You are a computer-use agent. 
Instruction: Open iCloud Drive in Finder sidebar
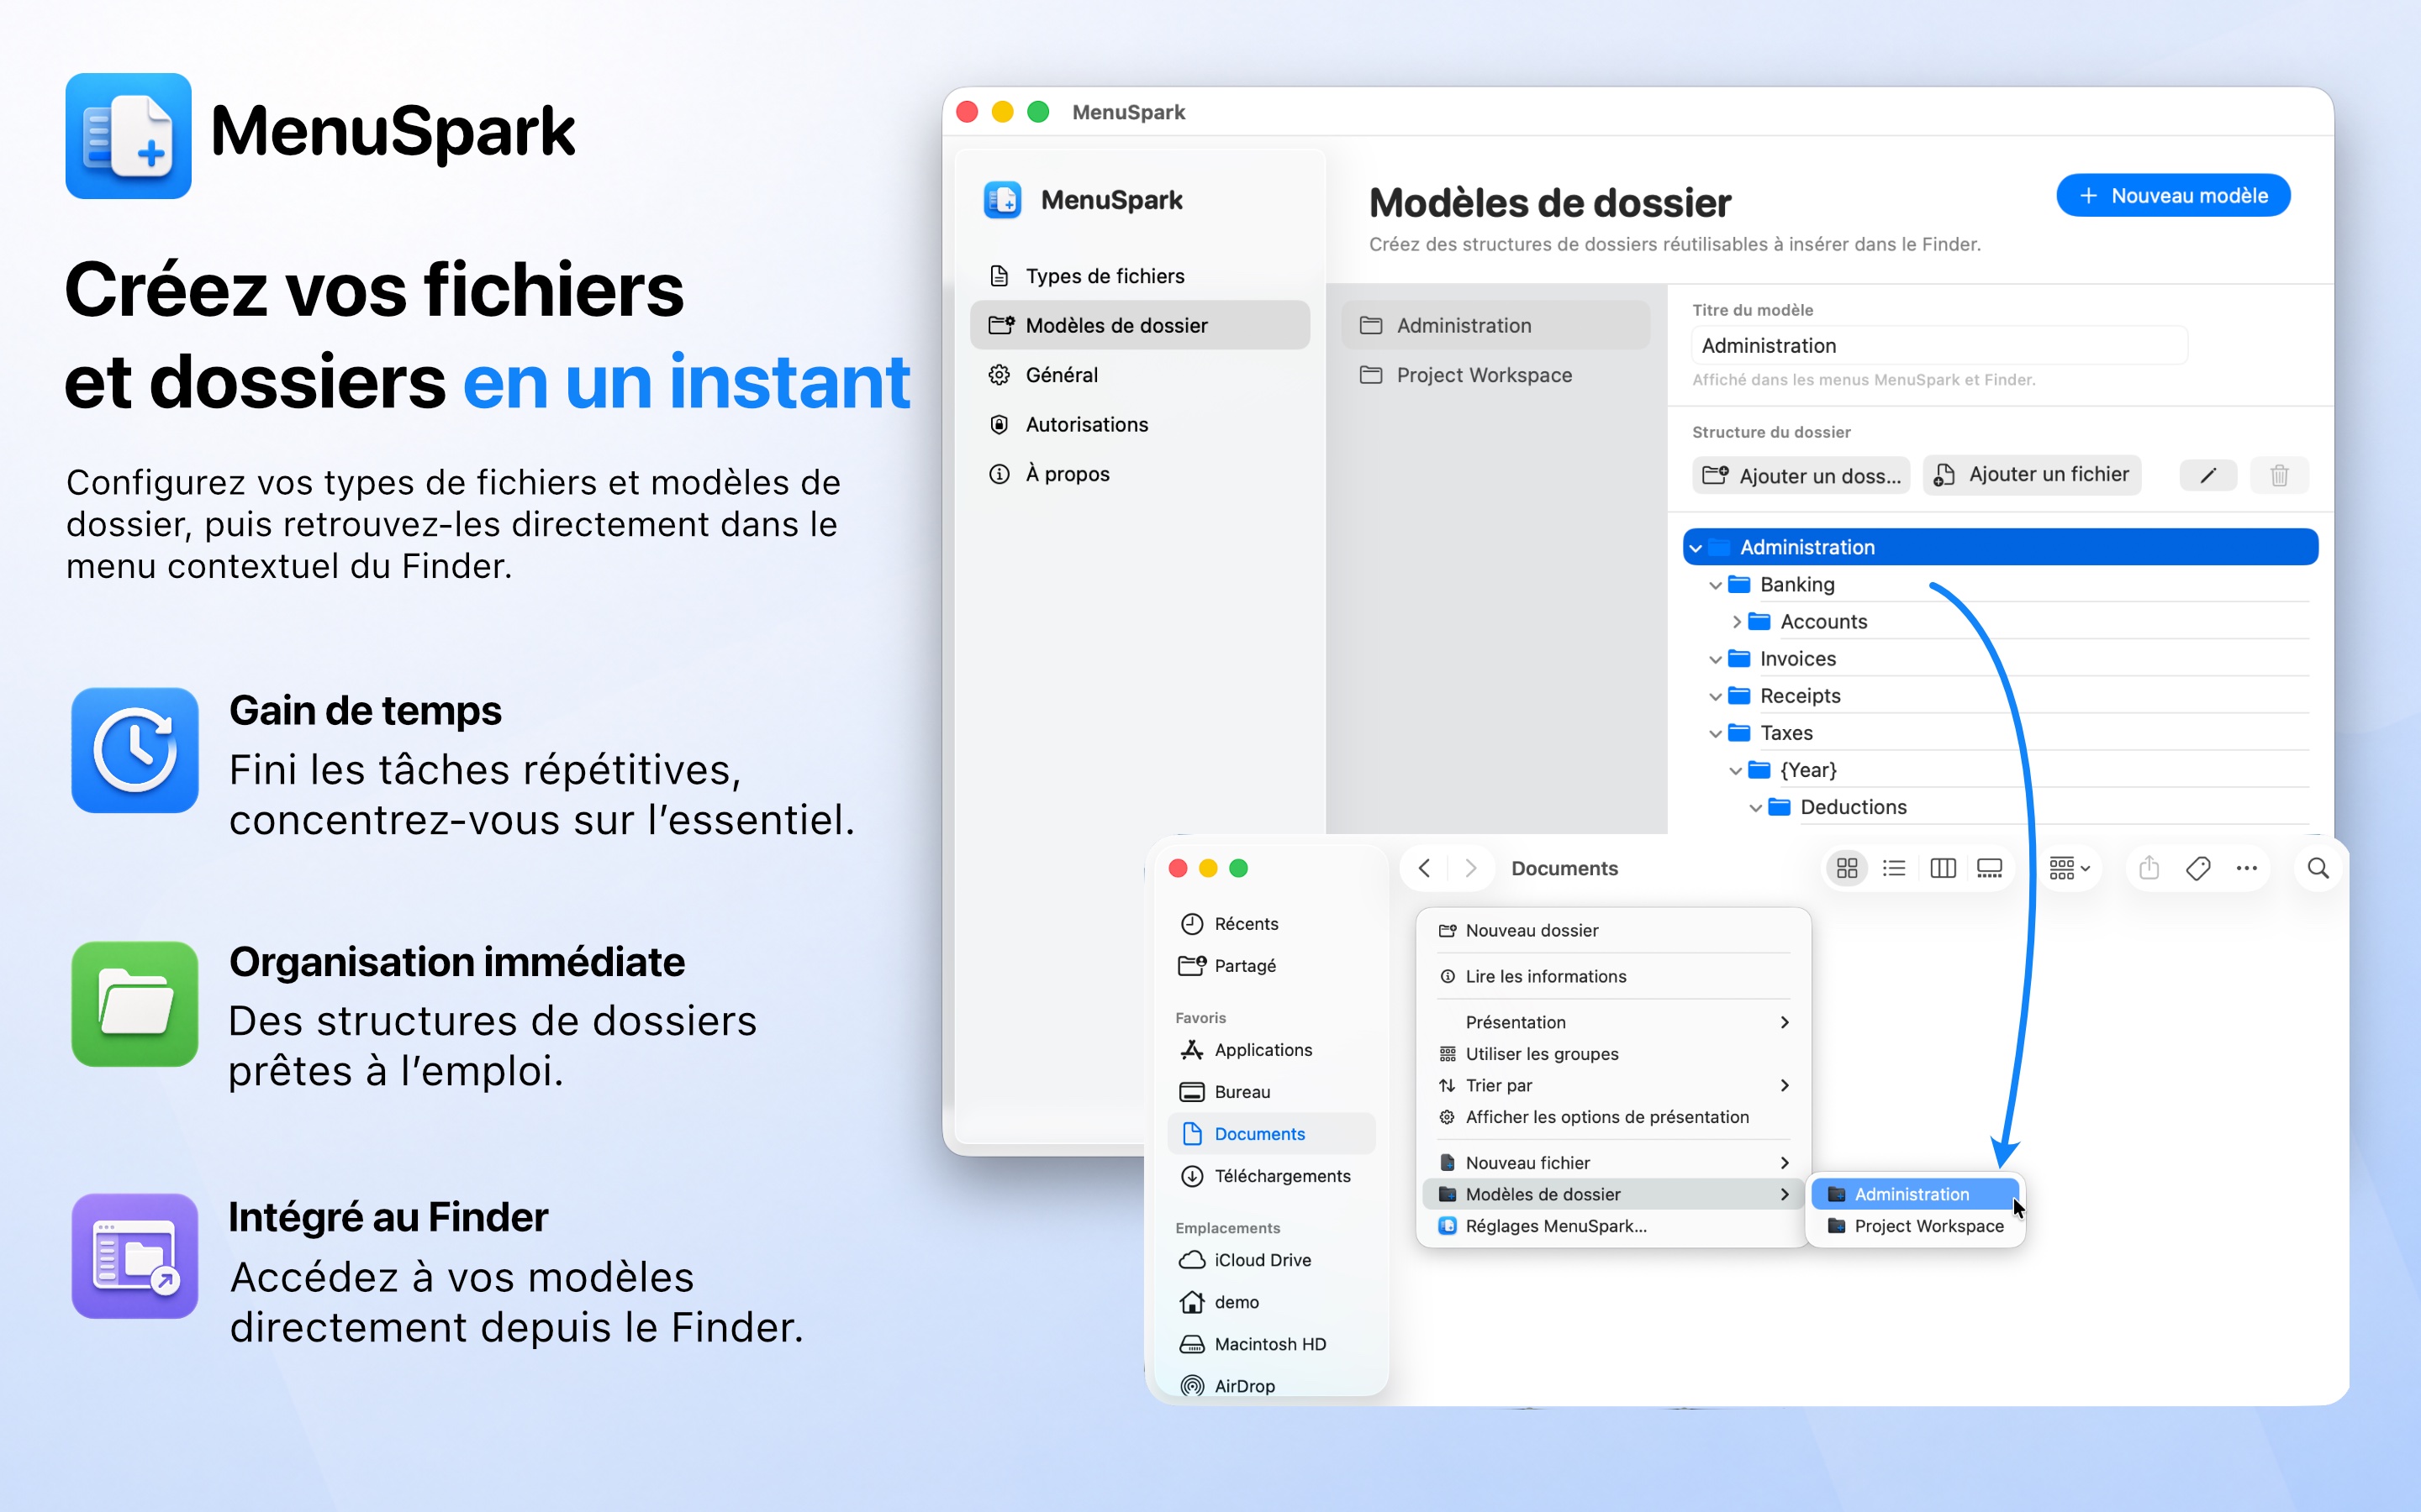1272,1260
